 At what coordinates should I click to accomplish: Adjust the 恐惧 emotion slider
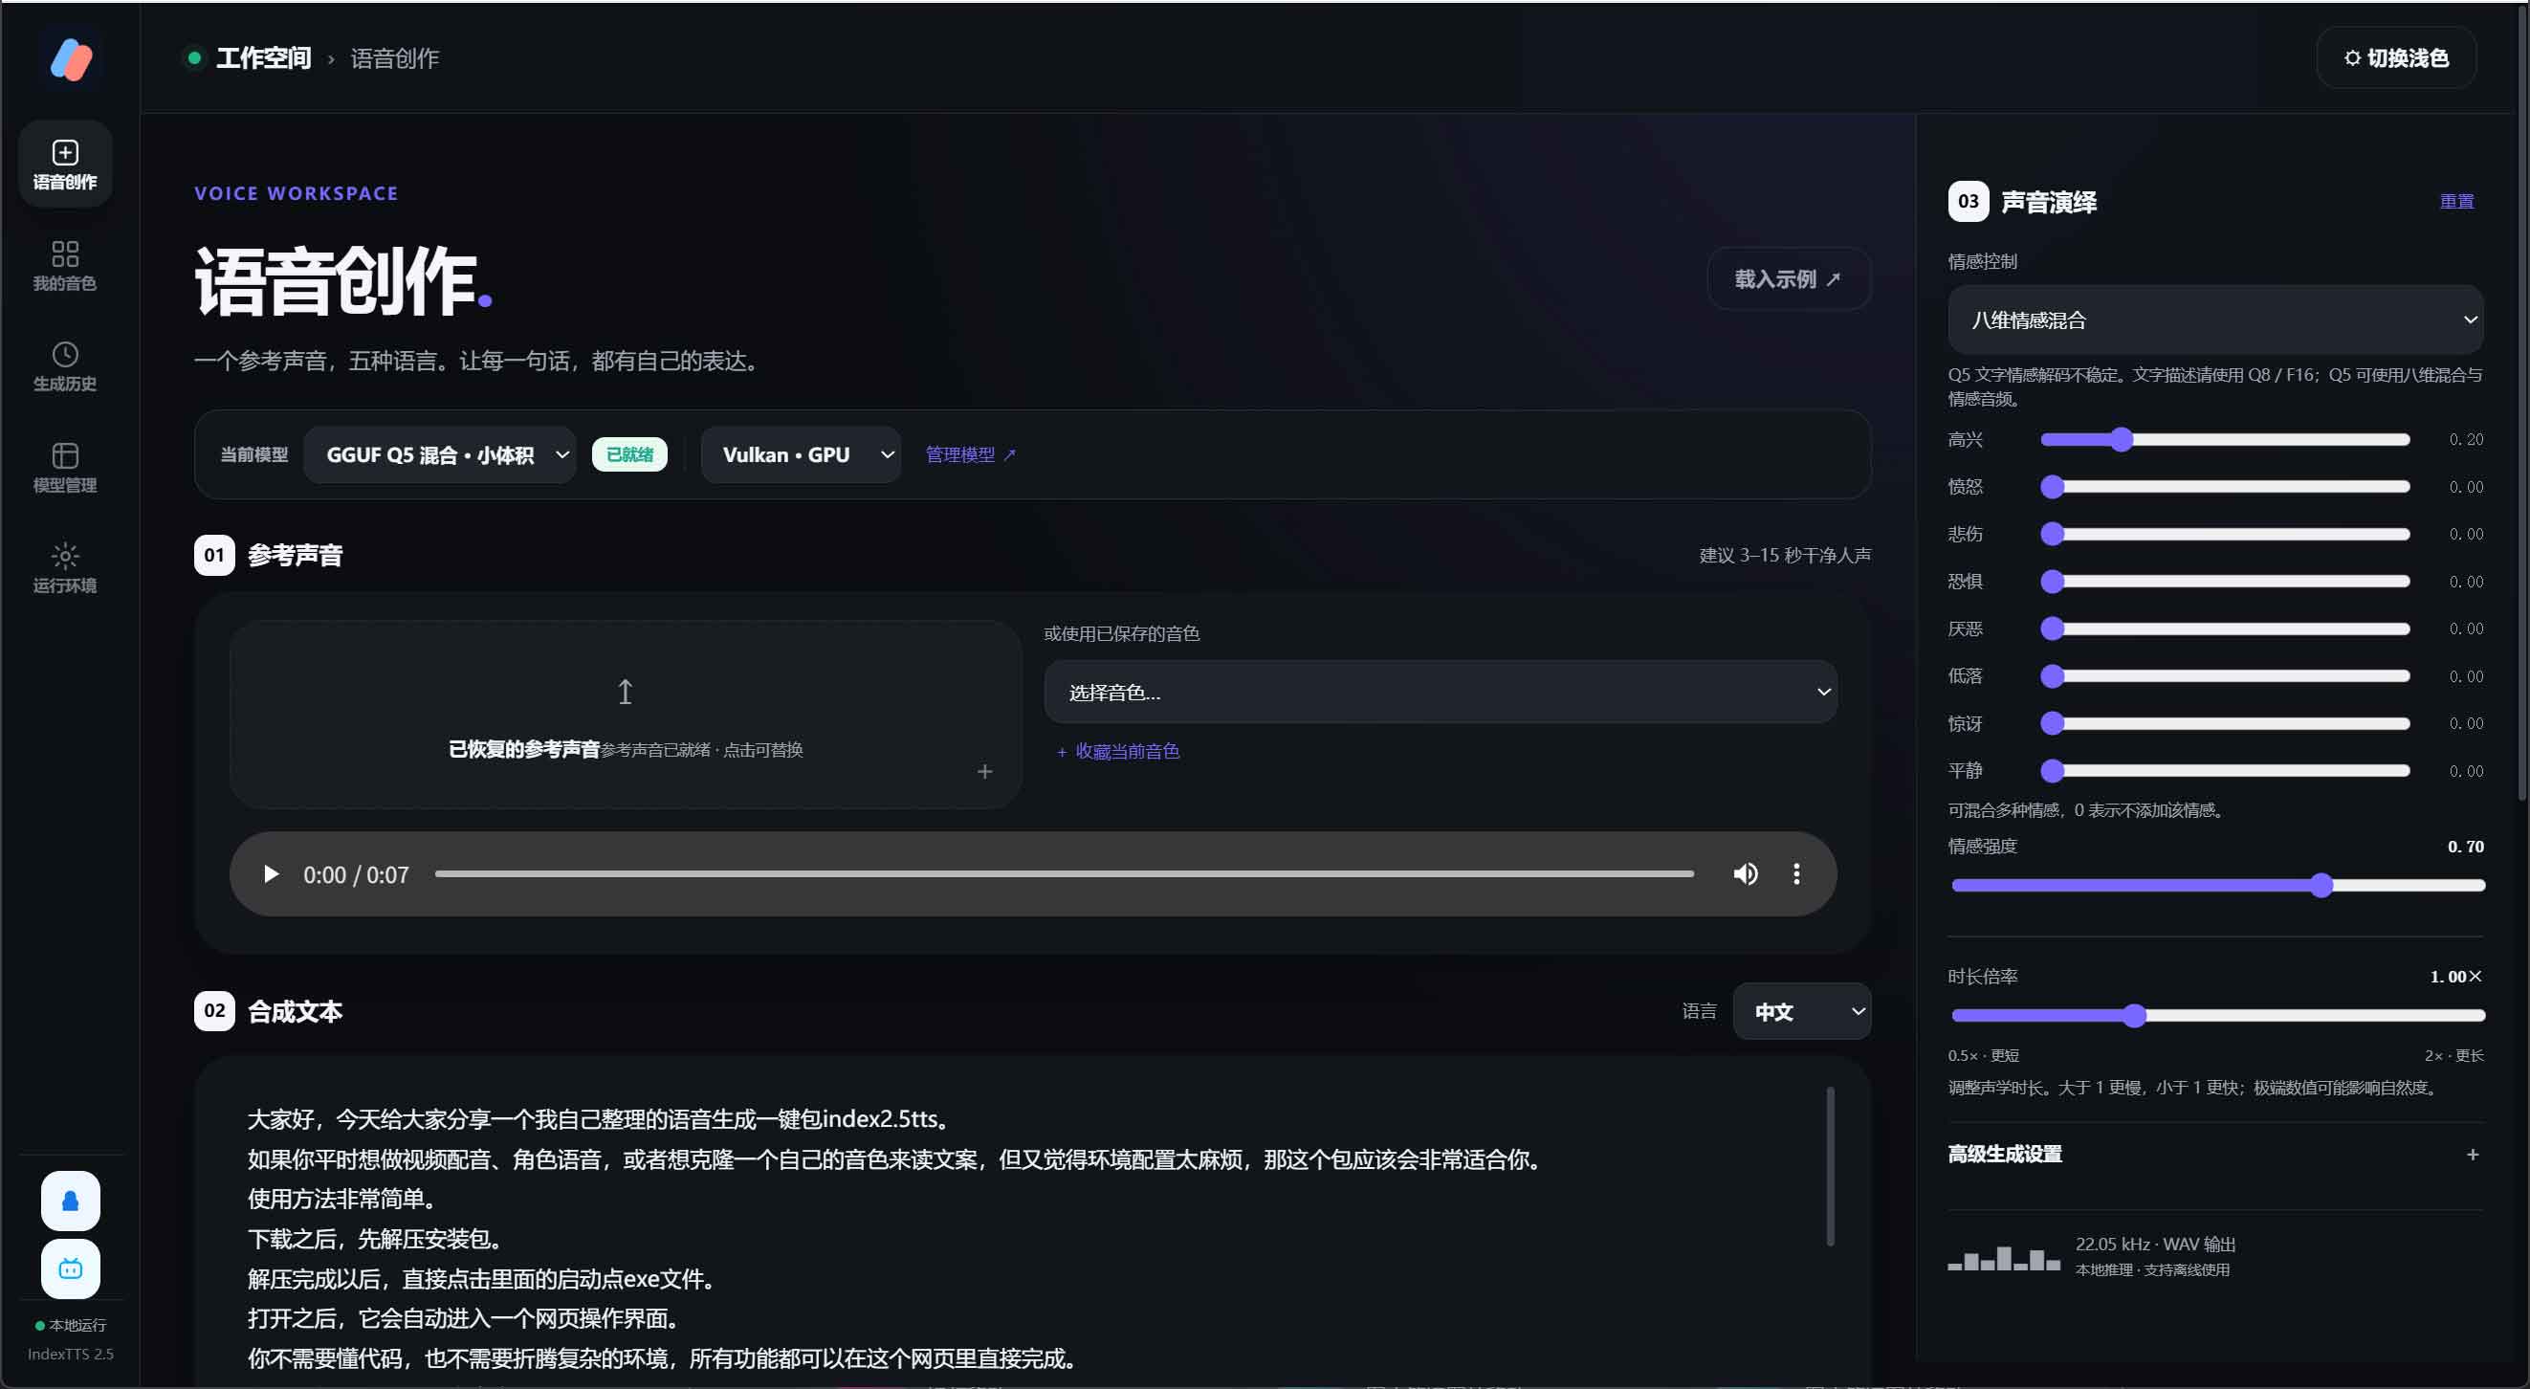(x=2225, y=582)
